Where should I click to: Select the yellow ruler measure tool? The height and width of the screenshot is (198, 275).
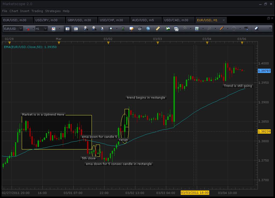(x=158, y=28)
